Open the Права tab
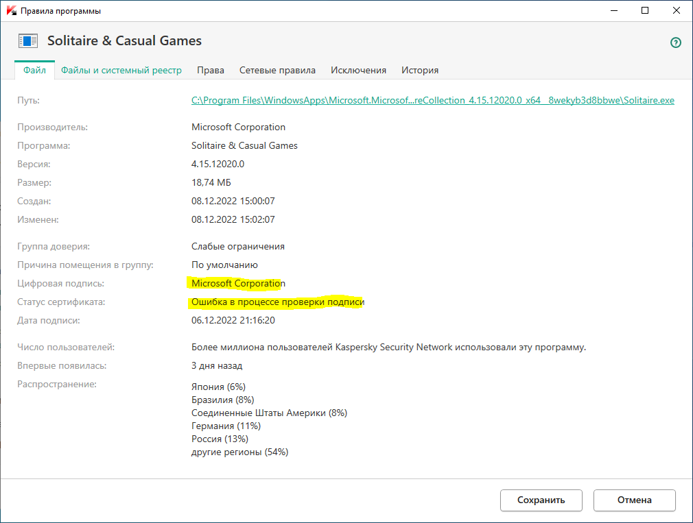The image size is (693, 523). 211,70
